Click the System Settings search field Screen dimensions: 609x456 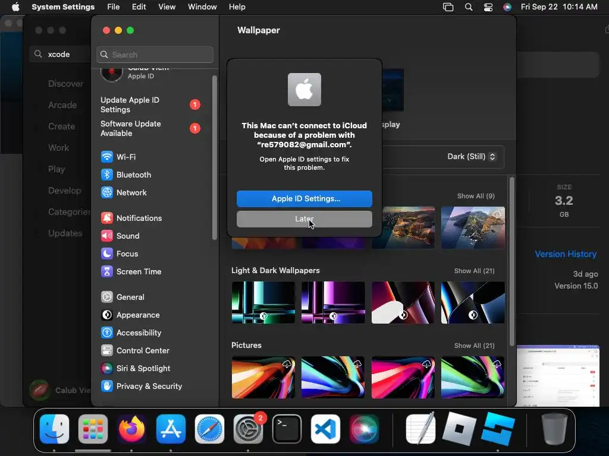[155, 55]
